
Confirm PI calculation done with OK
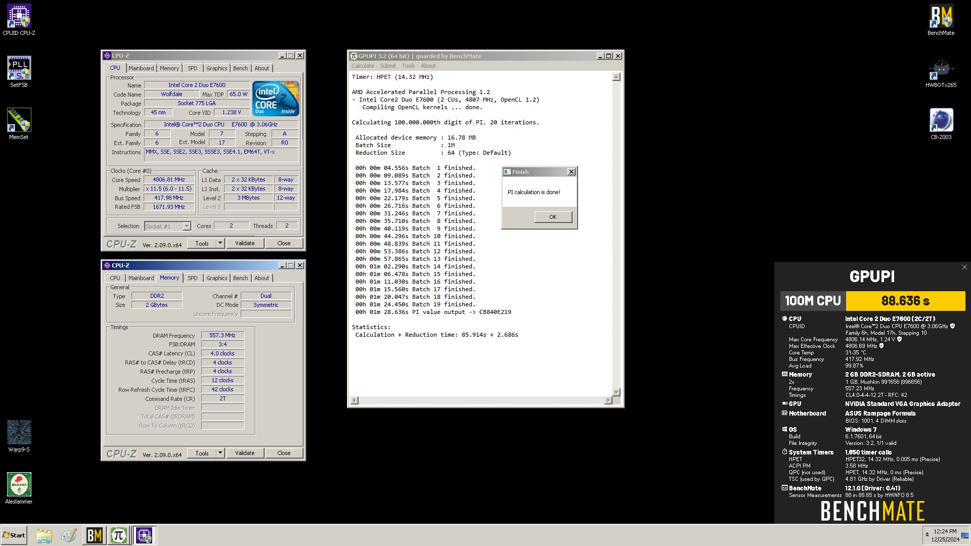(553, 217)
